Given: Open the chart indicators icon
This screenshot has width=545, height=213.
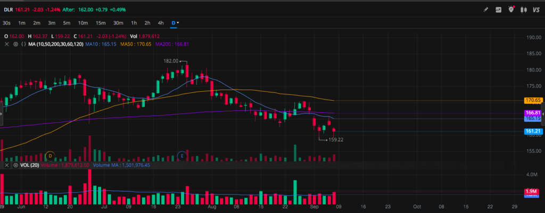Looking at the screenshot, I should coord(499,10).
